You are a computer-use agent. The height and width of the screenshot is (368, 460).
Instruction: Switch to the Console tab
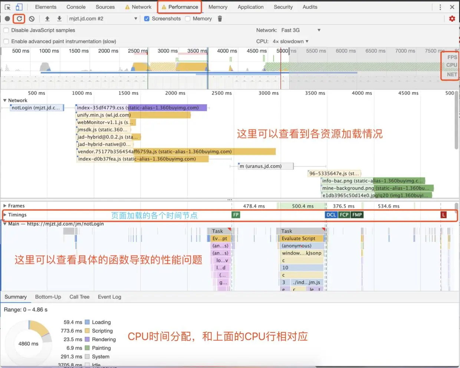(76, 7)
